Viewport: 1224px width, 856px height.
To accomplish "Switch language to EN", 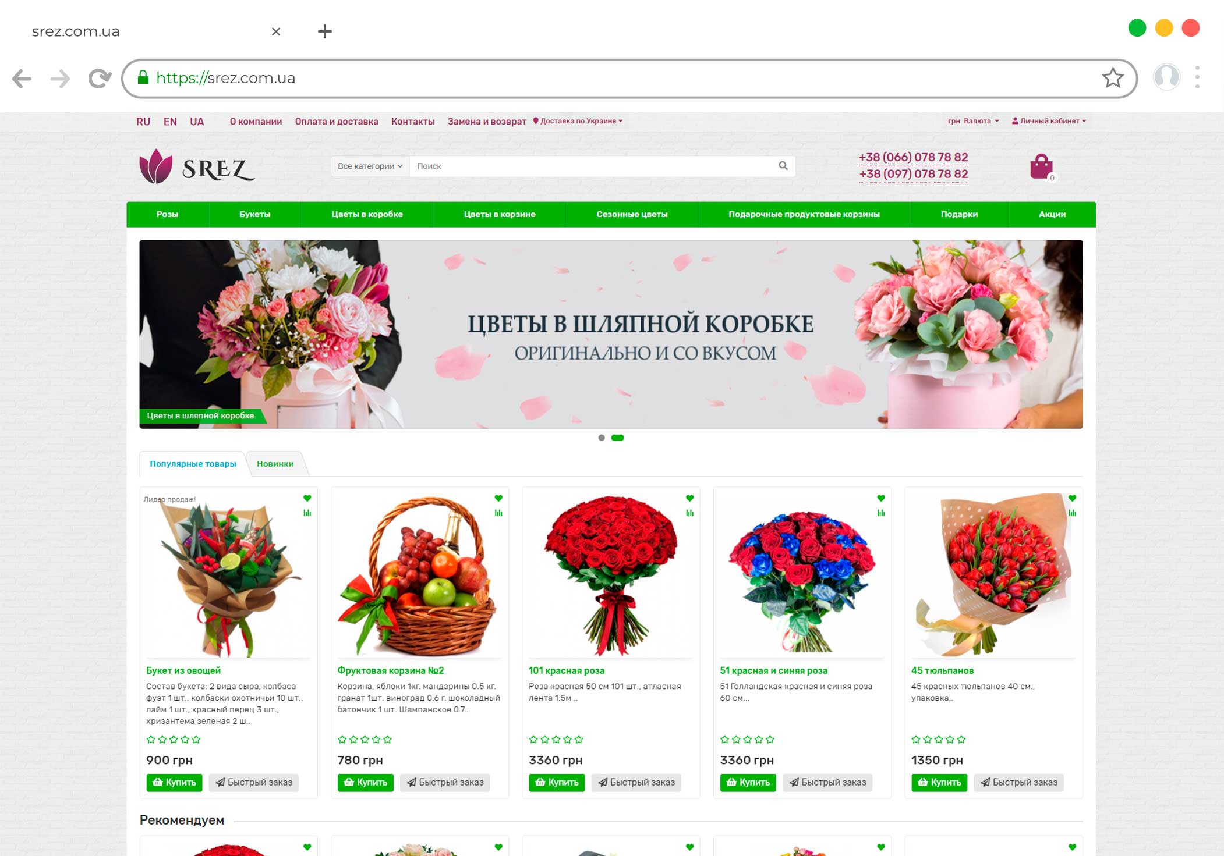I will pos(170,122).
